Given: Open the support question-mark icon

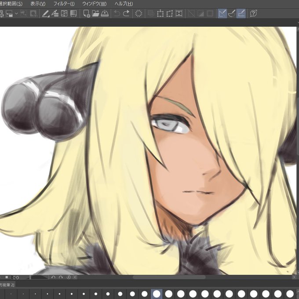Looking at the screenshot, I should pos(253,14).
